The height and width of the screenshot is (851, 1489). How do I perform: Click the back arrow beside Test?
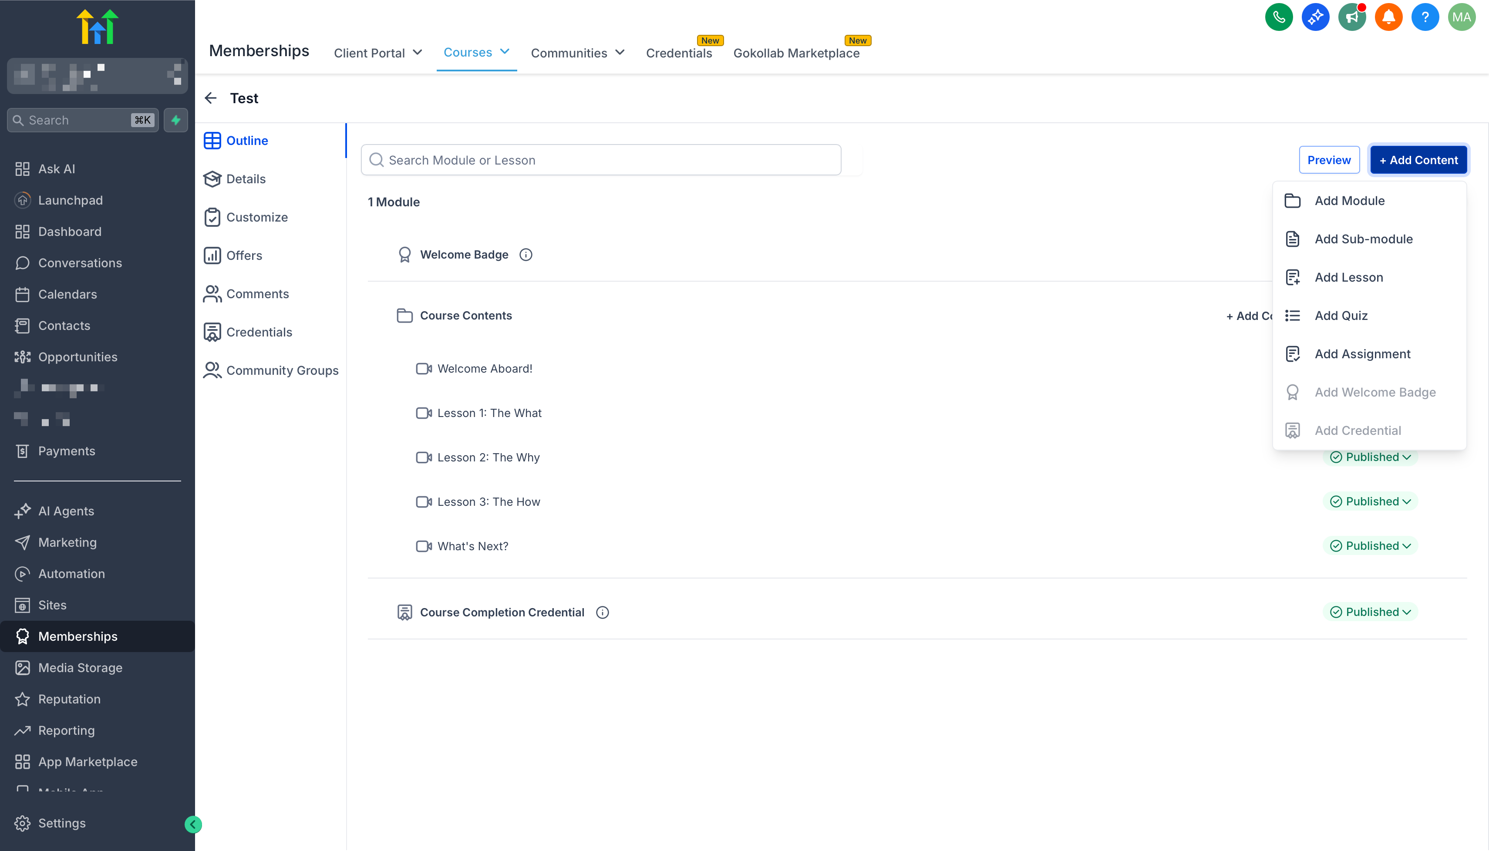(x=211, y=98)
